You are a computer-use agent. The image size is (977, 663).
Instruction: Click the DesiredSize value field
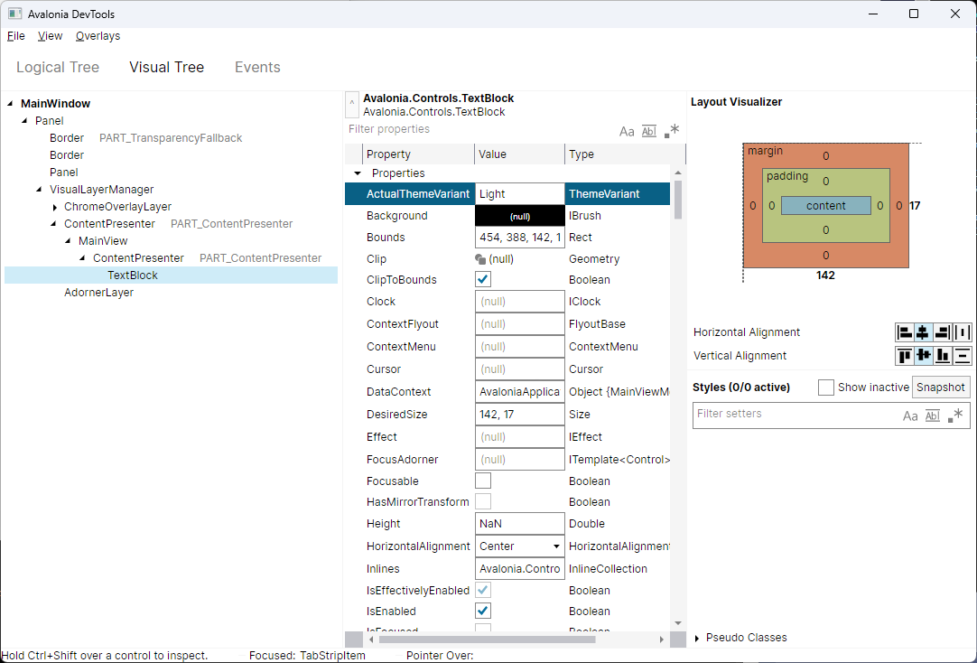point(520,415)
